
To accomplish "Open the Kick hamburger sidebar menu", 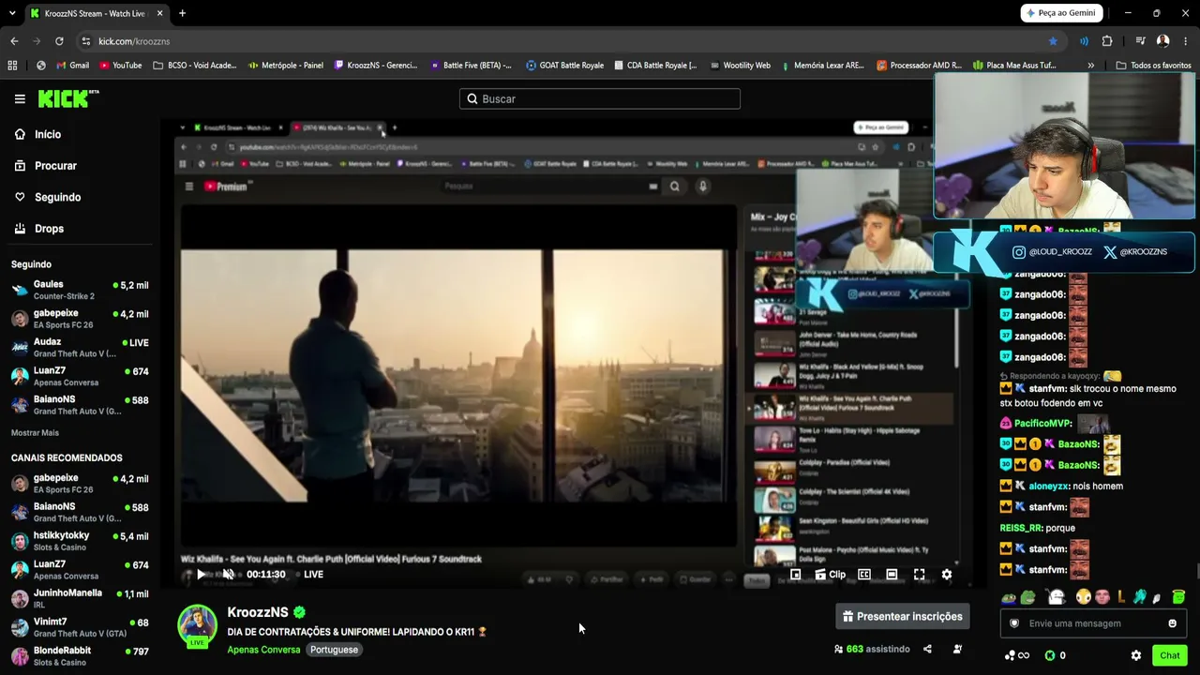I will [x=20, y=98].
